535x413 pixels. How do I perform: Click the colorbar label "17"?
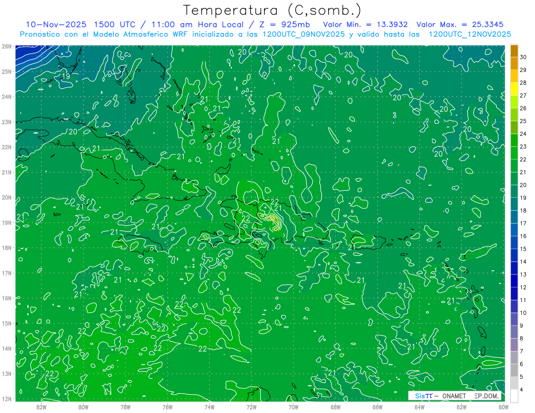click(x=523, y=223)
